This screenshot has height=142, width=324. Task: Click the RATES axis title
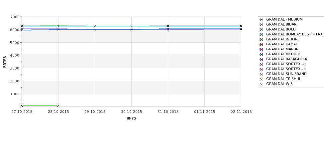coord(5,62)
